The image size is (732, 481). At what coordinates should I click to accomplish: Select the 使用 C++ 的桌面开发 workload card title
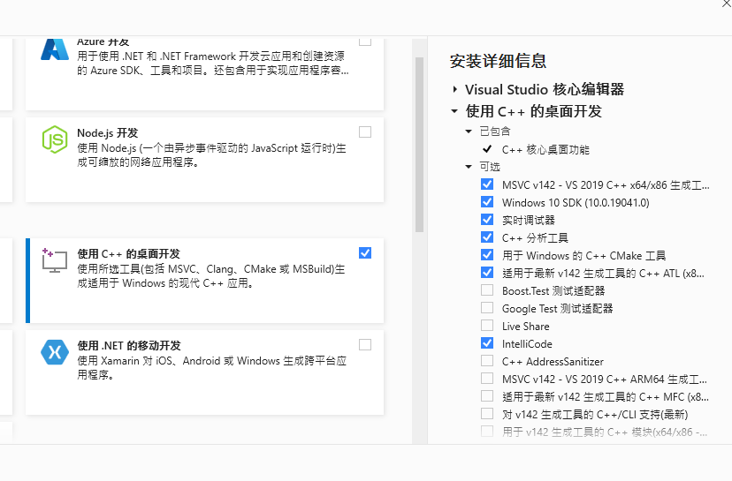pos(128,254)
